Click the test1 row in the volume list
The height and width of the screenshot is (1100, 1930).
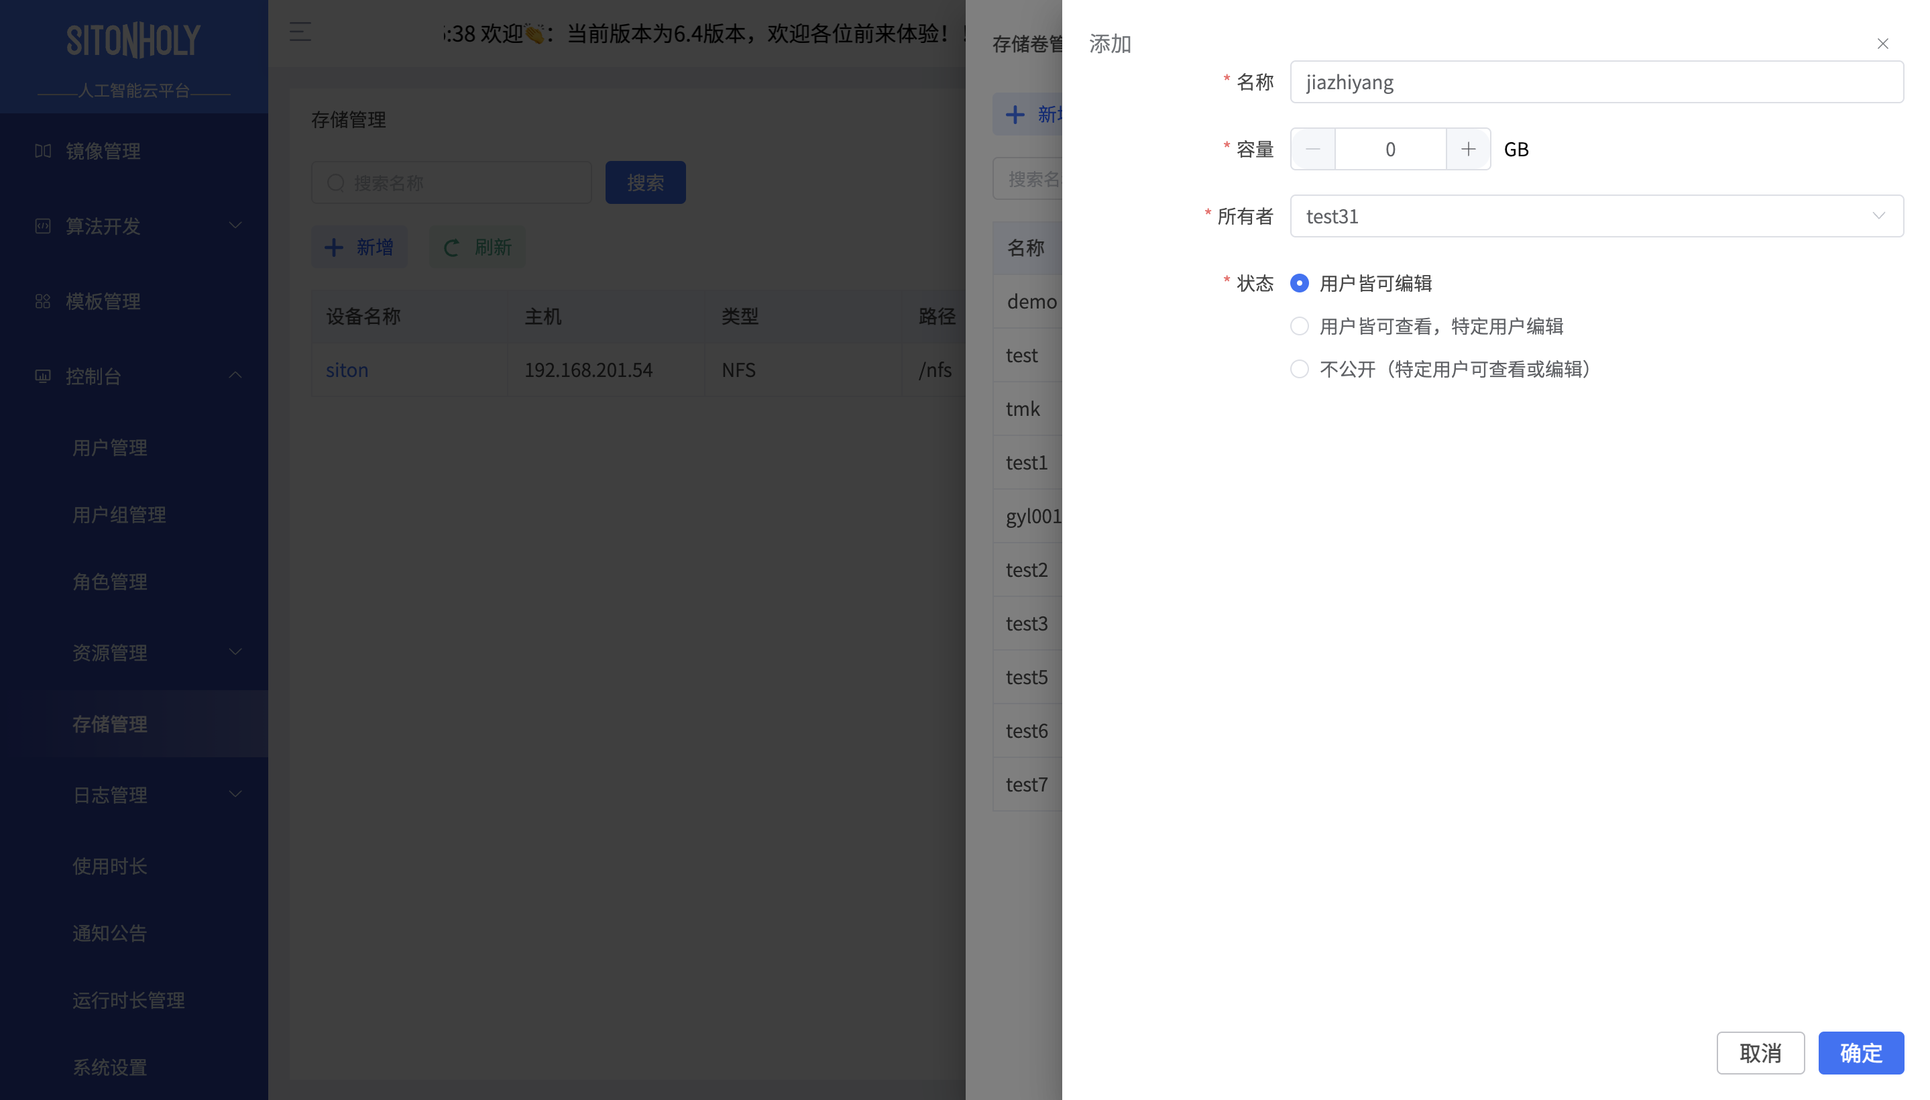(1027, 462)
